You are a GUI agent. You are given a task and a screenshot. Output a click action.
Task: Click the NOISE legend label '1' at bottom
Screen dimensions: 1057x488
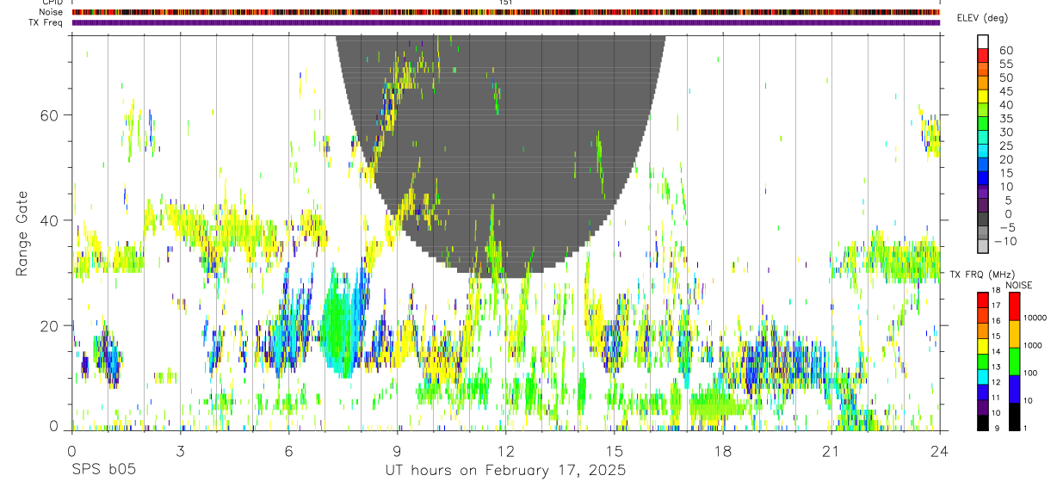pyautogui.click(x=1026, y=428)
